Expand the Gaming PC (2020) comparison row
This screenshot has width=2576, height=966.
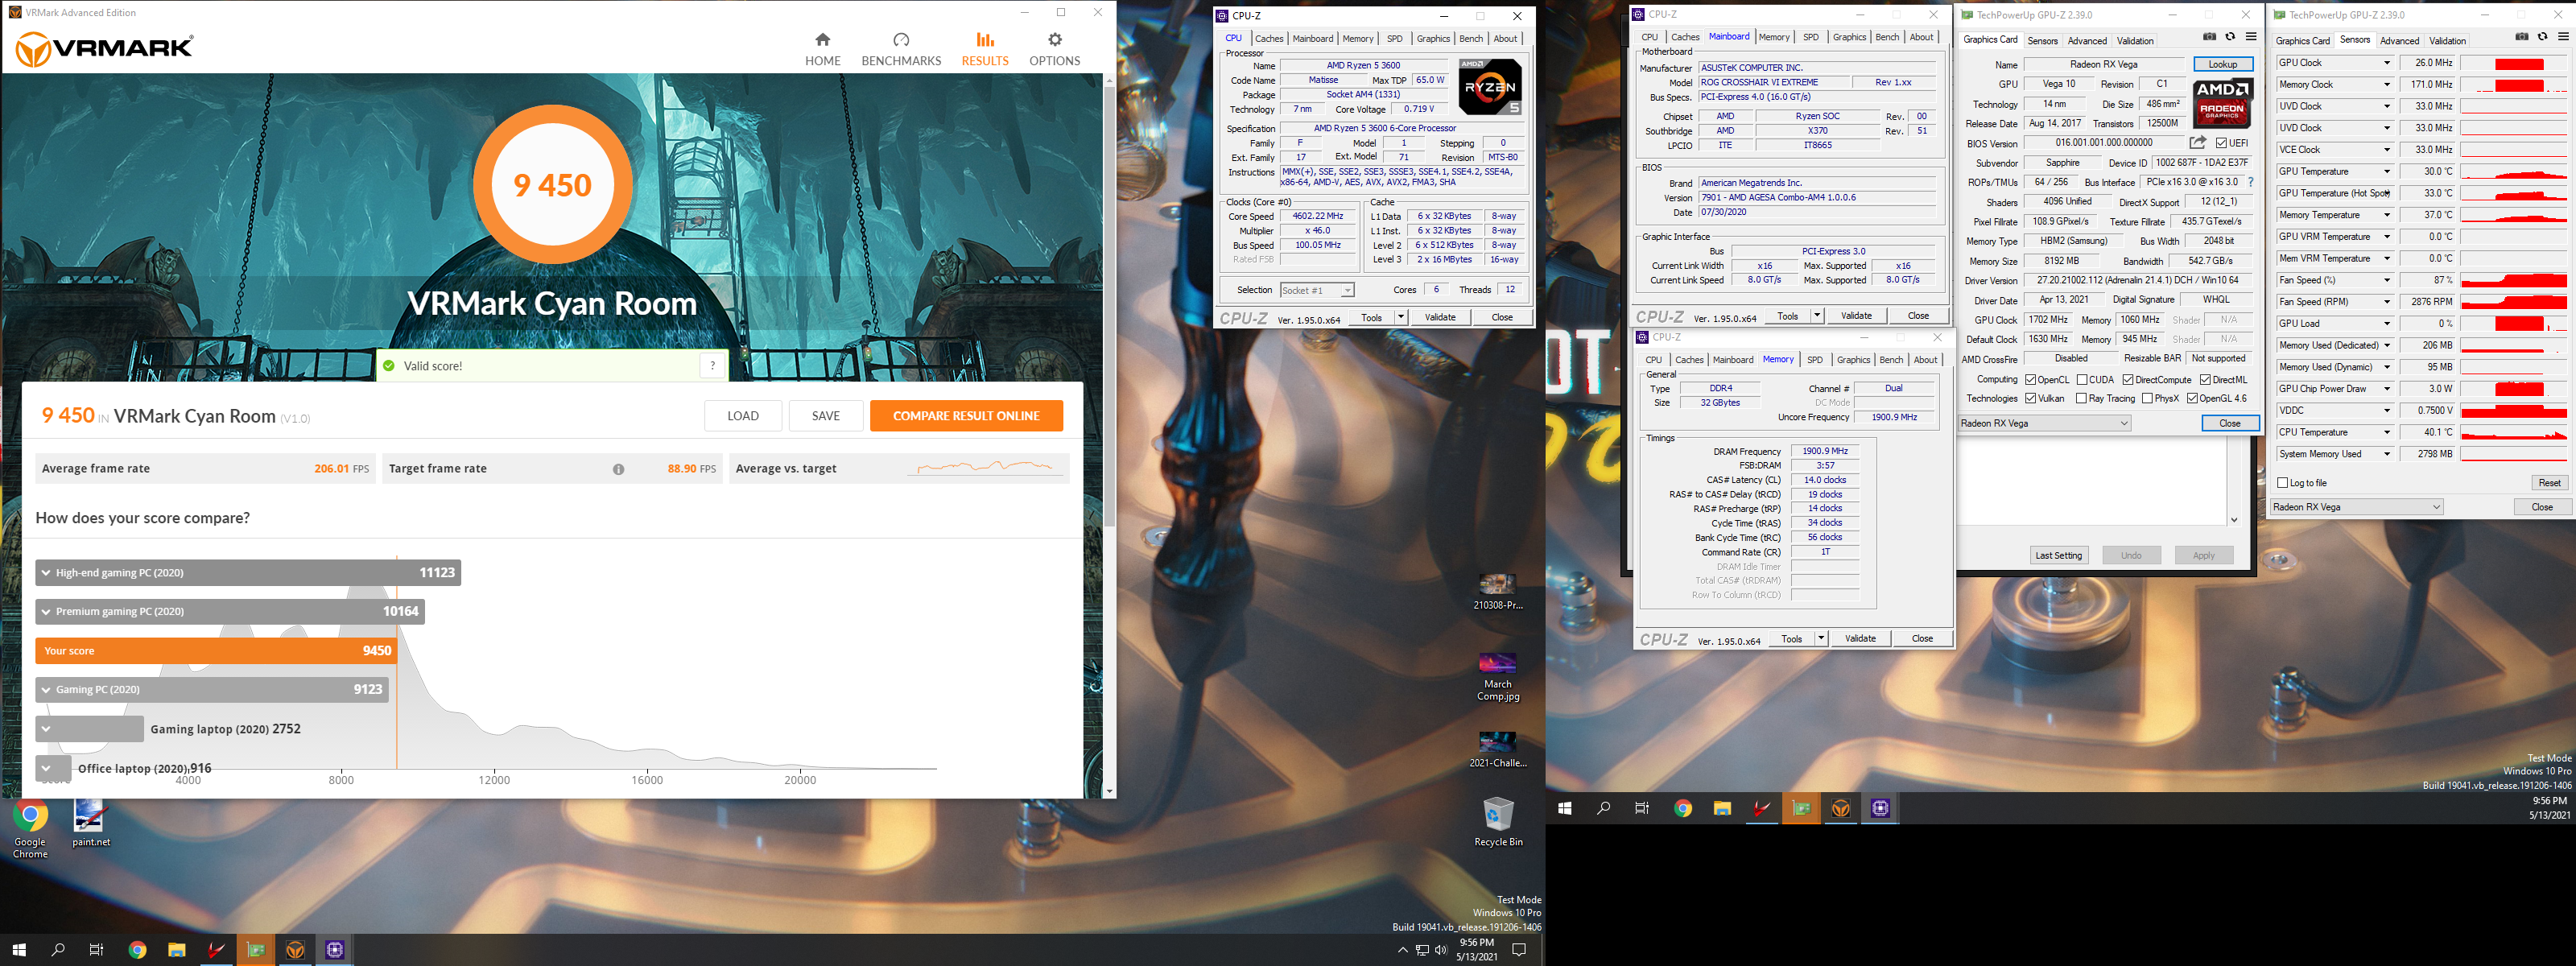coord(46,690)
